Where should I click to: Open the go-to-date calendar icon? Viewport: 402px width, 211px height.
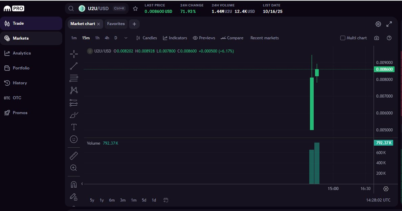(166, 200)
